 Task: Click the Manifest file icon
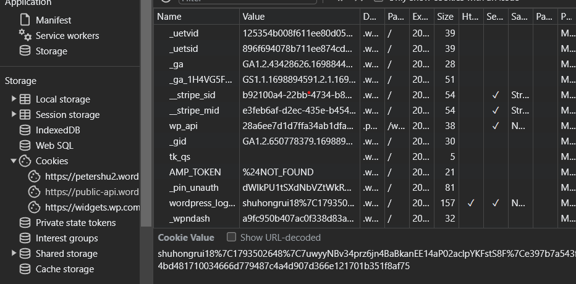point(25,20)
